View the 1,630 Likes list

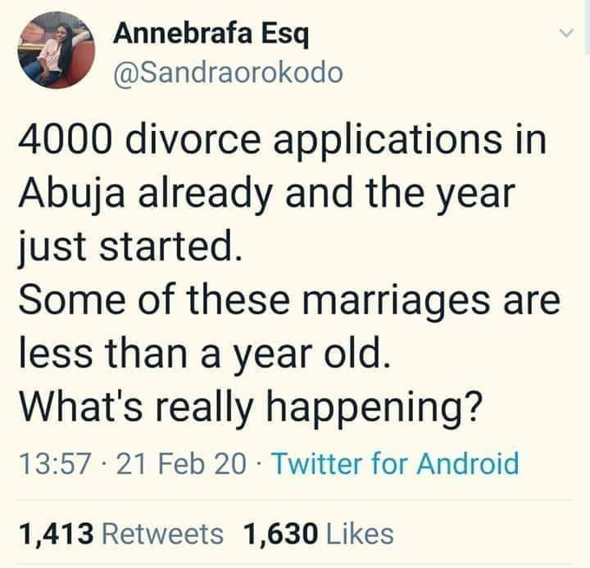[x=319, y=534]
